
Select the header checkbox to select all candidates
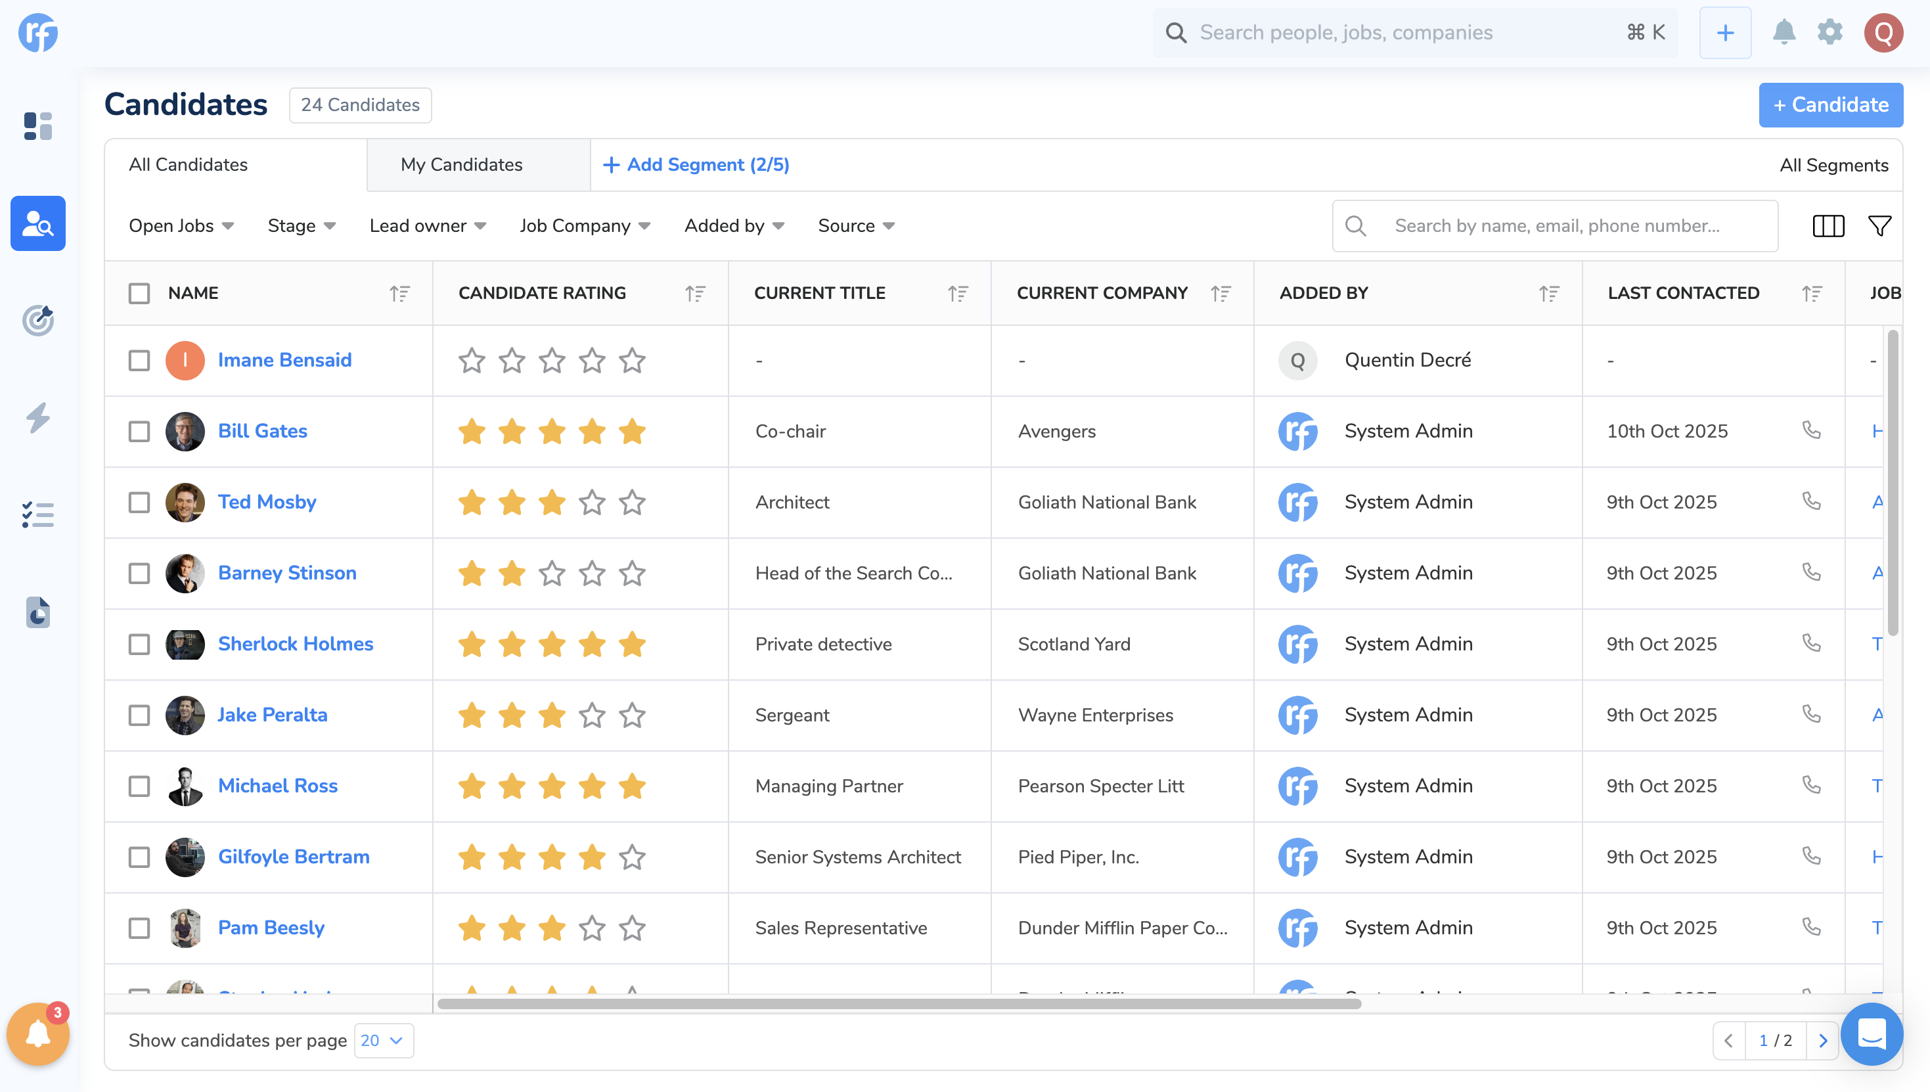pos(139,293)
